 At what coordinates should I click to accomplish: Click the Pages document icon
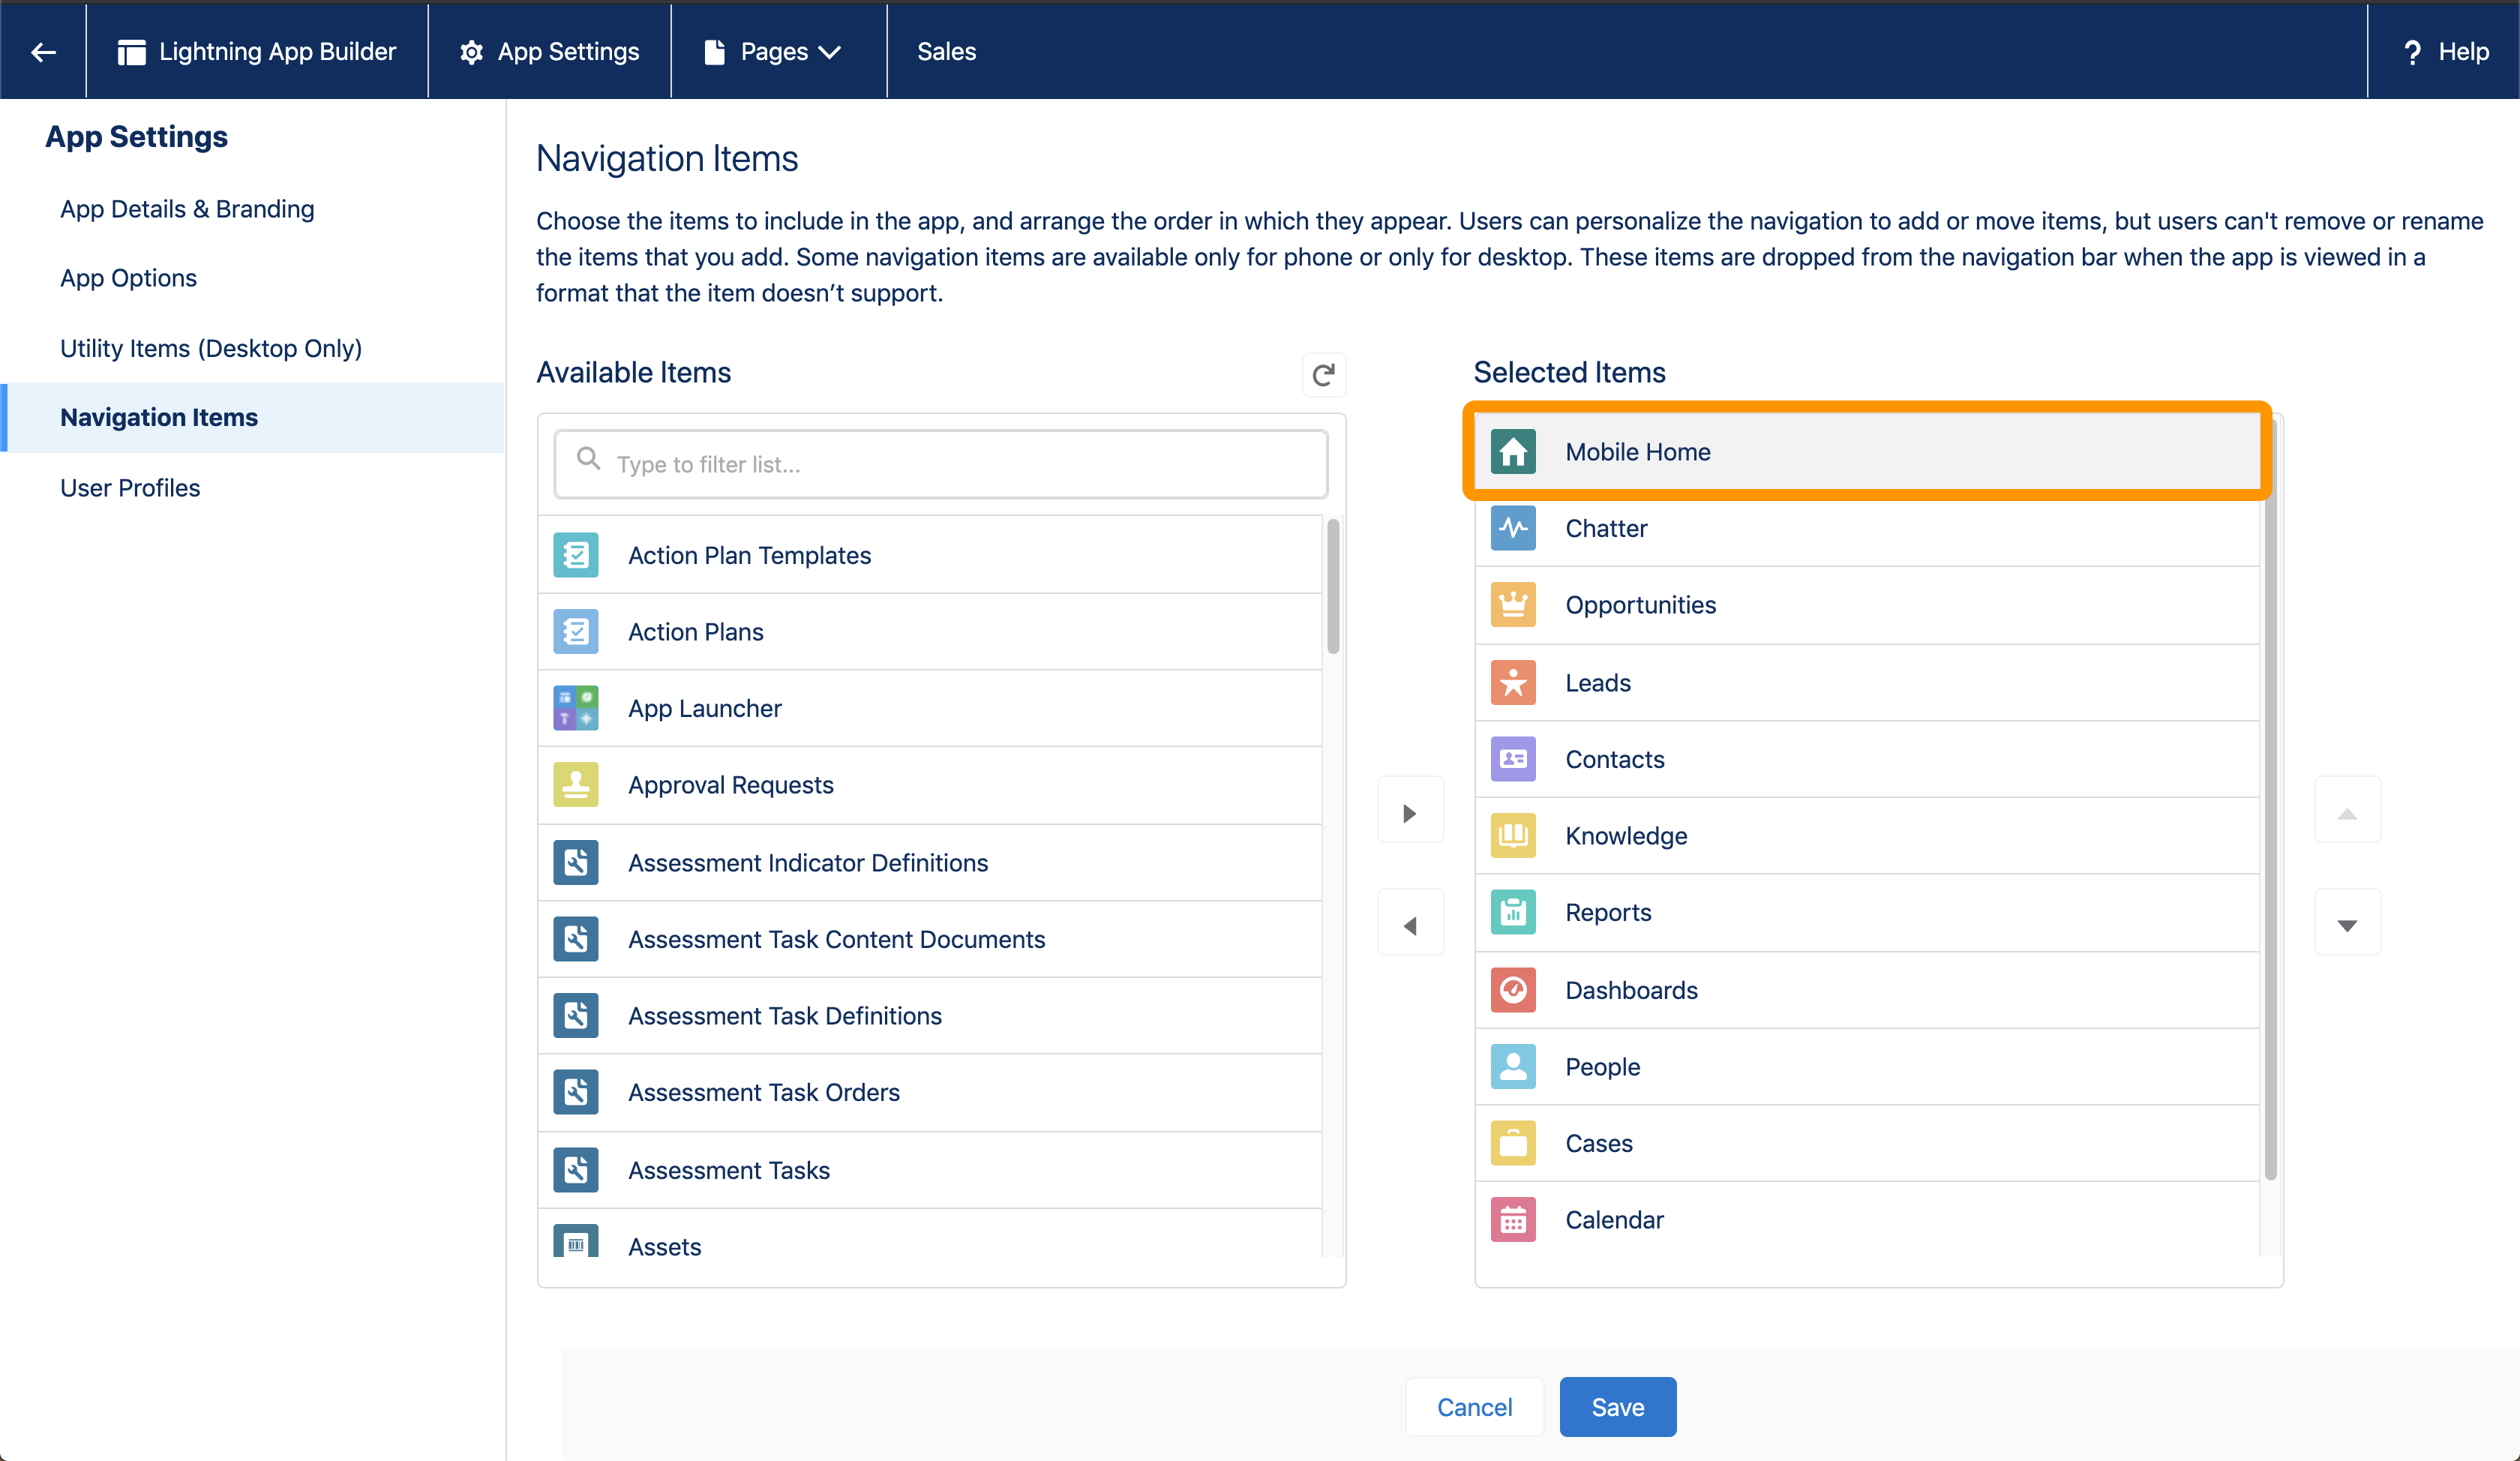[714, 52]
